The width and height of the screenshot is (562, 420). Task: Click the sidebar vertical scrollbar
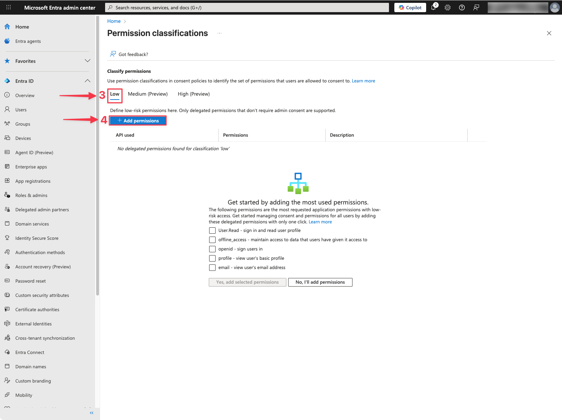(x=97, y=156)
